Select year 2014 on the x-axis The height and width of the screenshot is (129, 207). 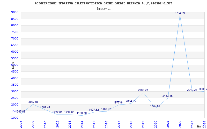(82, 124)
